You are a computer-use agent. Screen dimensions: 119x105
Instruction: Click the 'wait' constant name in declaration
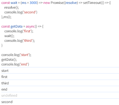[x=14, y=3]
